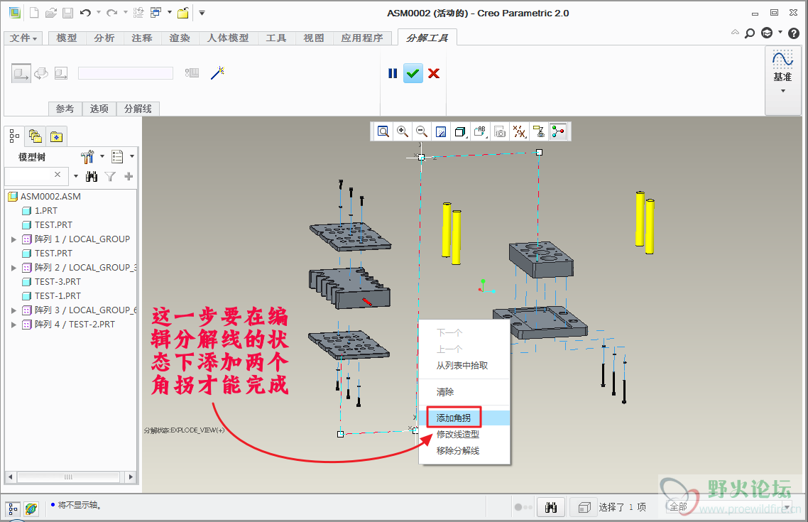Click the Regenerate model icon
This screenshot has height=522, width=808.
click(x=138, y=13)
